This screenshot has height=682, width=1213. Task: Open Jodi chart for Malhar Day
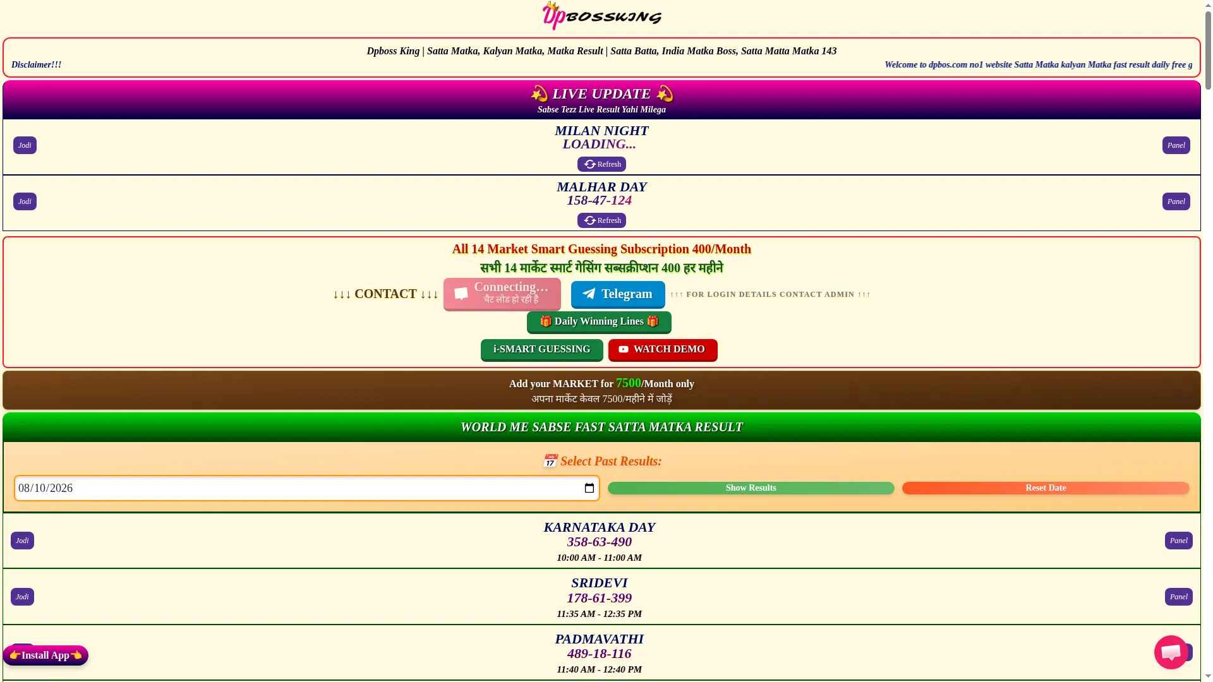[x=25, y=201]
